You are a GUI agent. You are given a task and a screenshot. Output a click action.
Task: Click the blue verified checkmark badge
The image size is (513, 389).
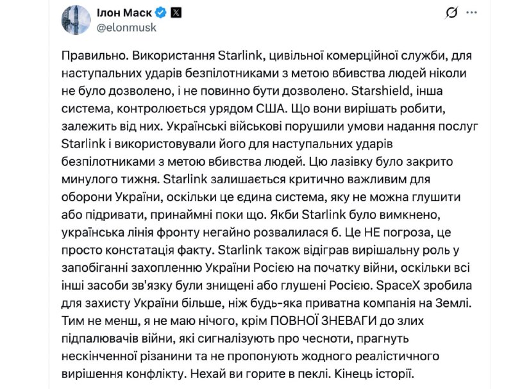[161, 13]
